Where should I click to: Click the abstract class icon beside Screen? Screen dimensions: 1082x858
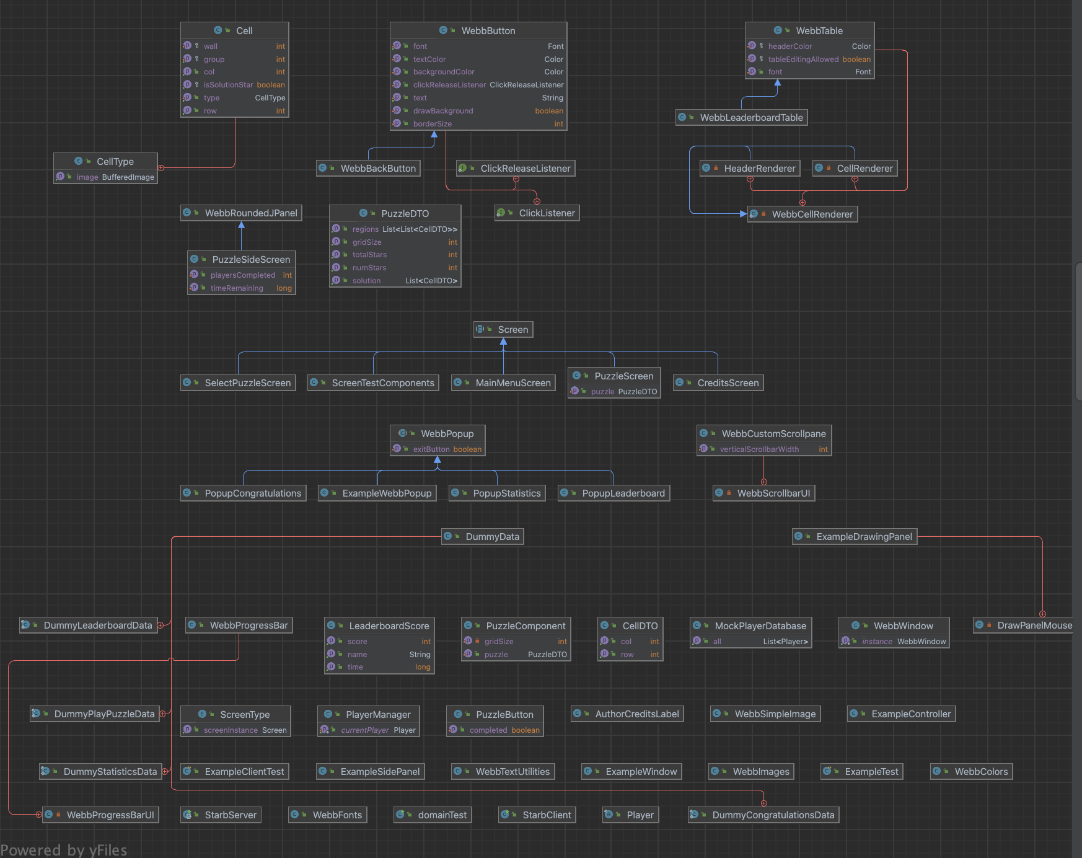(480, 329)
